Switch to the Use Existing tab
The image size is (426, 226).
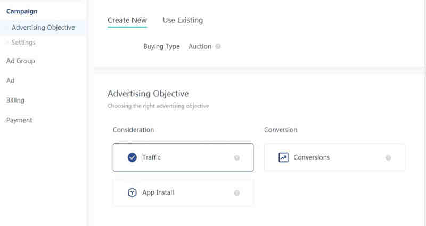coord(183,20)
